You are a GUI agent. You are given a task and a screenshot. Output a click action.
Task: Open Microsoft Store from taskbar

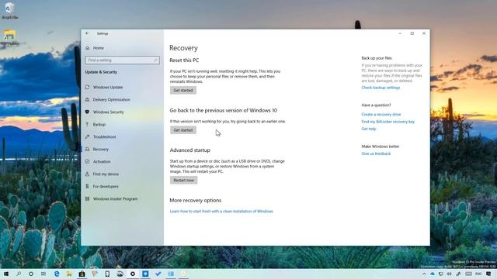click(x=82, y=274)
